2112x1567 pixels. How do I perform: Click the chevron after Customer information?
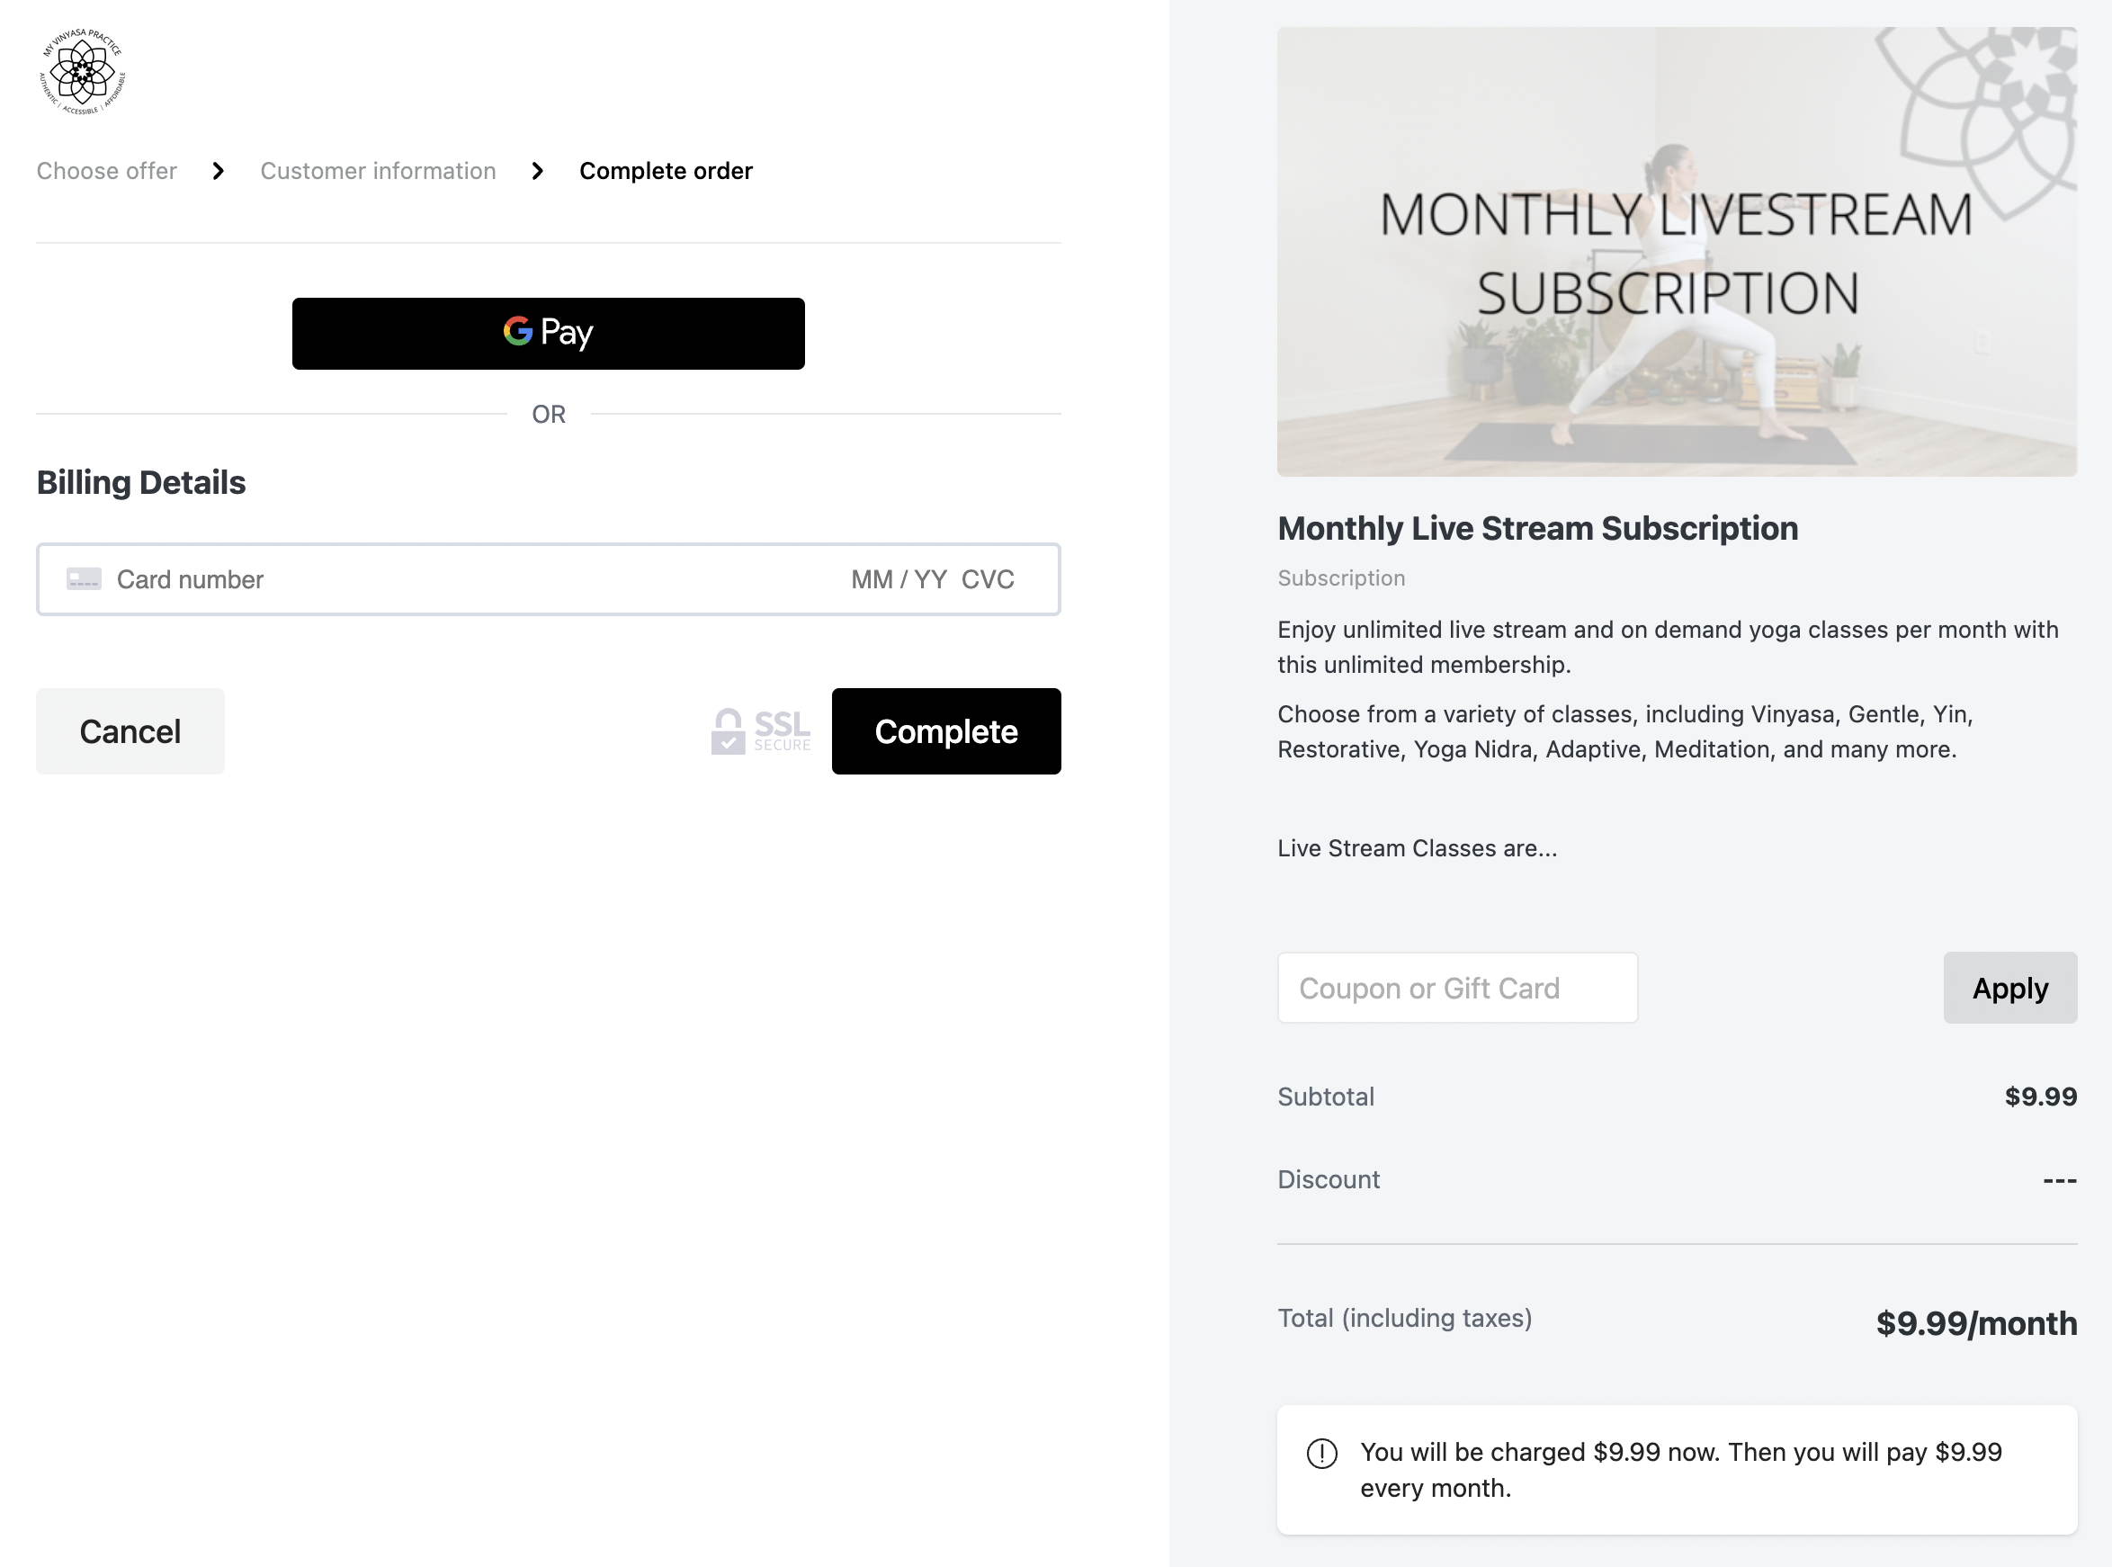click(538, 172)
